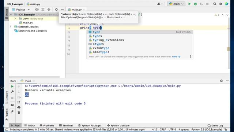Open Run panel settings gear
This screenshot has width=234, height=132.
point(221,81)
